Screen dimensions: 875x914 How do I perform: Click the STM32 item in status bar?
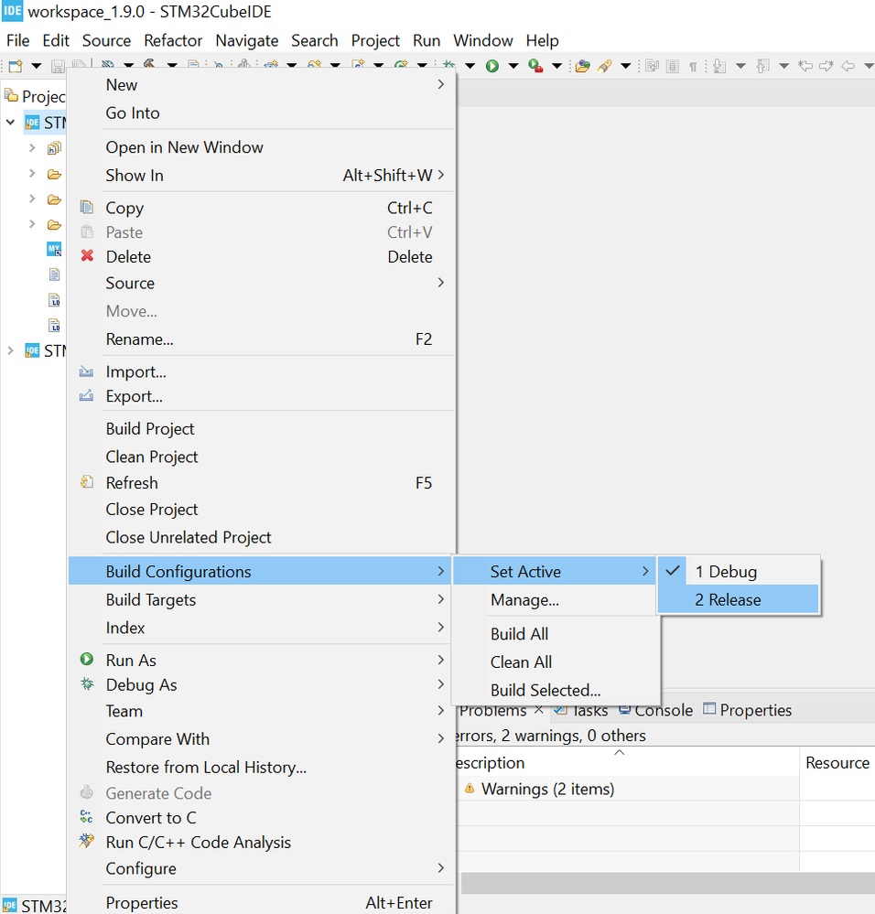(x=34, y=905)
